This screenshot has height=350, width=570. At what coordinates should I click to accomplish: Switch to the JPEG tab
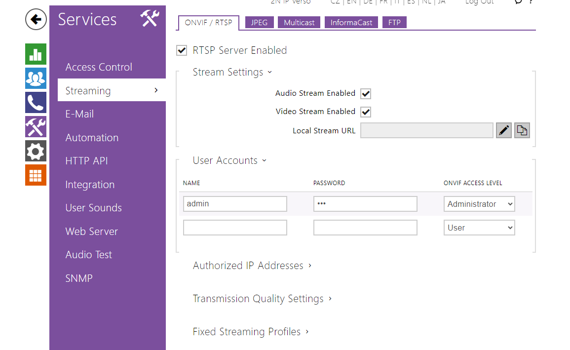(x=259, y=23)
